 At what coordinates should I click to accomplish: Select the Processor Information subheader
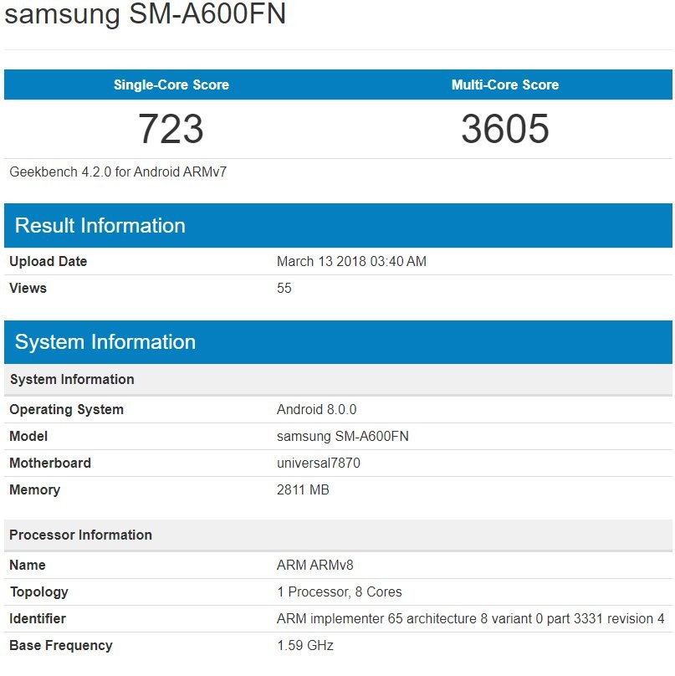338,535
